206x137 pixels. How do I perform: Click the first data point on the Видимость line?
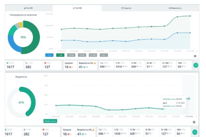coord(56,105)
